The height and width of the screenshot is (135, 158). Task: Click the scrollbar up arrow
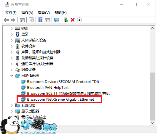[152, 28]
